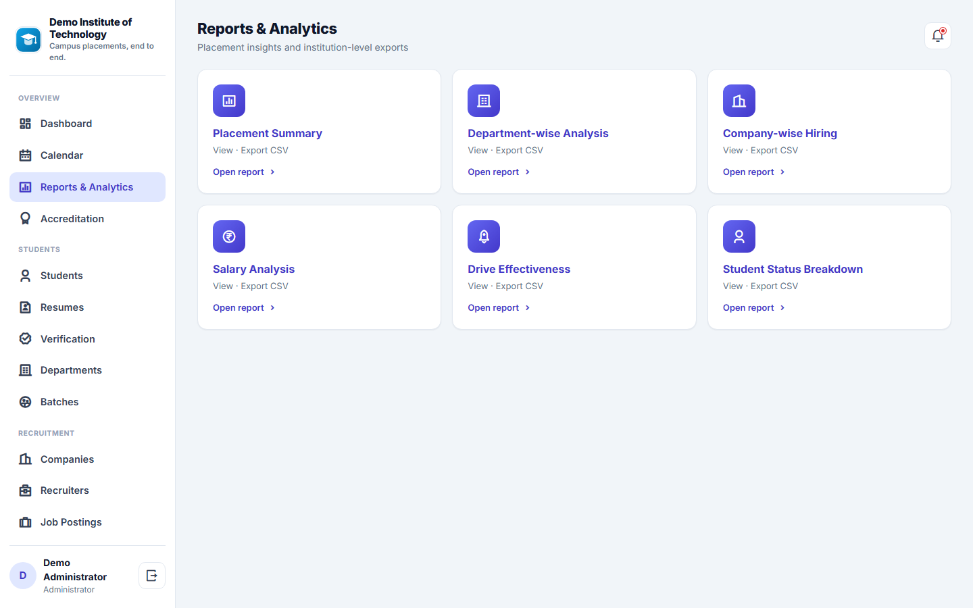This screenshot has width=973, height=608.
Task: Click the Salary Analysis rupee icon
Action: 229,236
